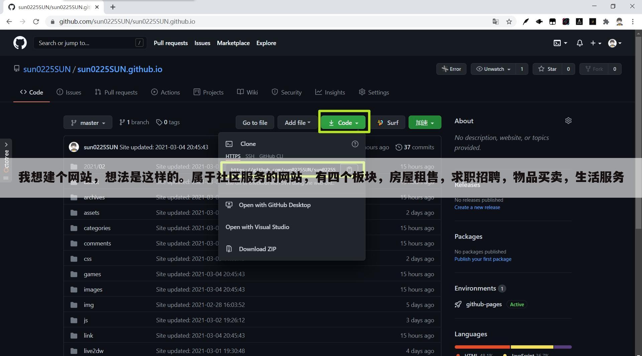Viewport: 642px width, 356px height.
Task: Click the Download ZIP file icon
Action: click(229, 249)
